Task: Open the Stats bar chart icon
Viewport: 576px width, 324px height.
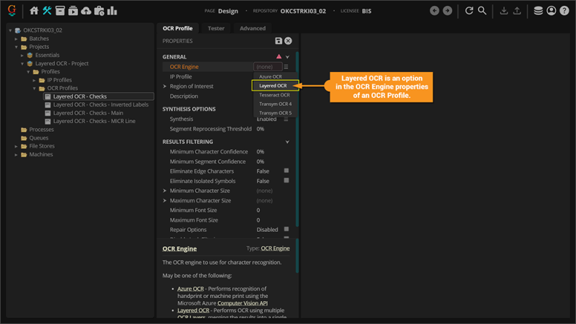Action: [x=112, y=11]
